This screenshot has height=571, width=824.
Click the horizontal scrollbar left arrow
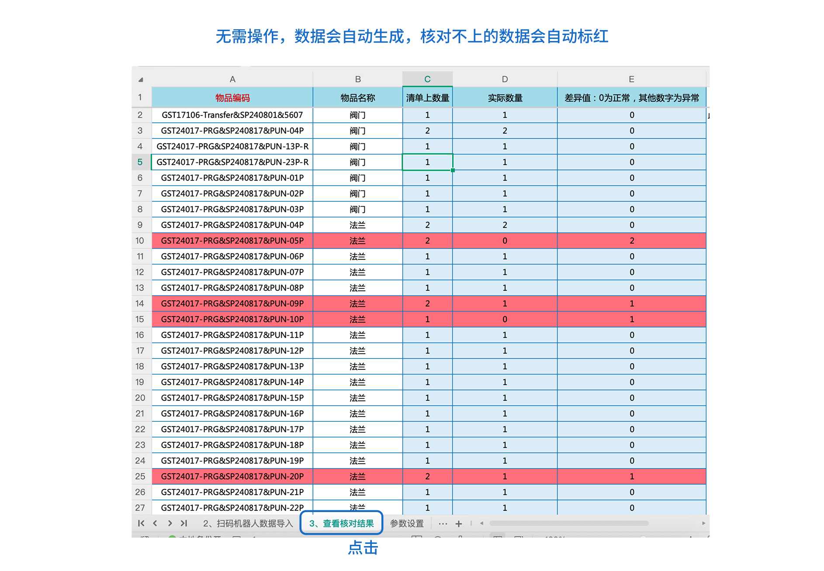pos(482,523)
